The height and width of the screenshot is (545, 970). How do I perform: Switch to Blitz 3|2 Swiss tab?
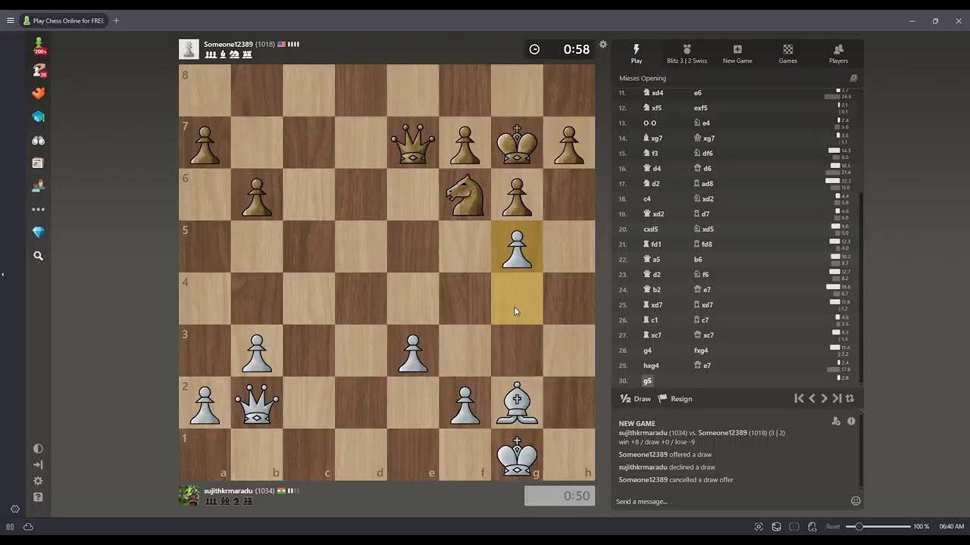[687, 53]
